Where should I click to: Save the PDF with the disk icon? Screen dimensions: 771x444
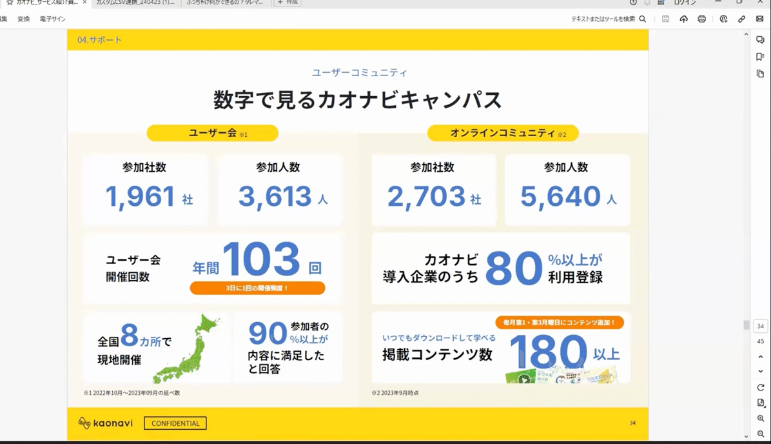pos(666,19)
